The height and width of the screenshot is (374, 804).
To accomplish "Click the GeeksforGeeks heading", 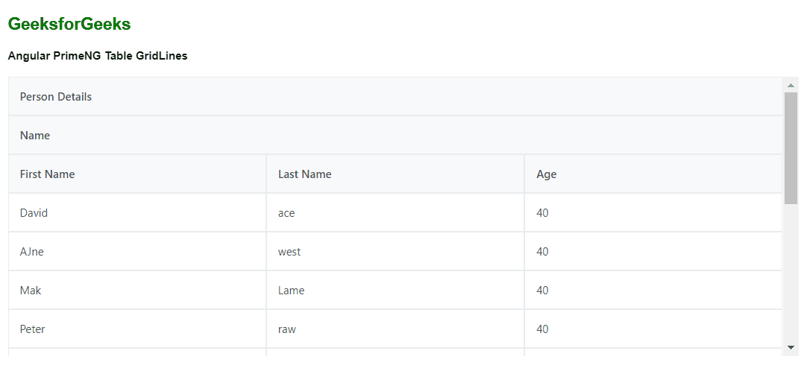I will pos(69,25).
